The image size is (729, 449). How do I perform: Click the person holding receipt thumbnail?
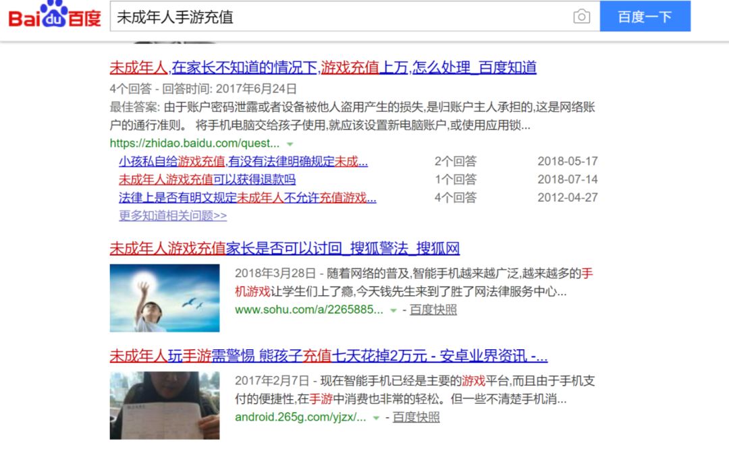pyautogui.click(x=165, y=405)
